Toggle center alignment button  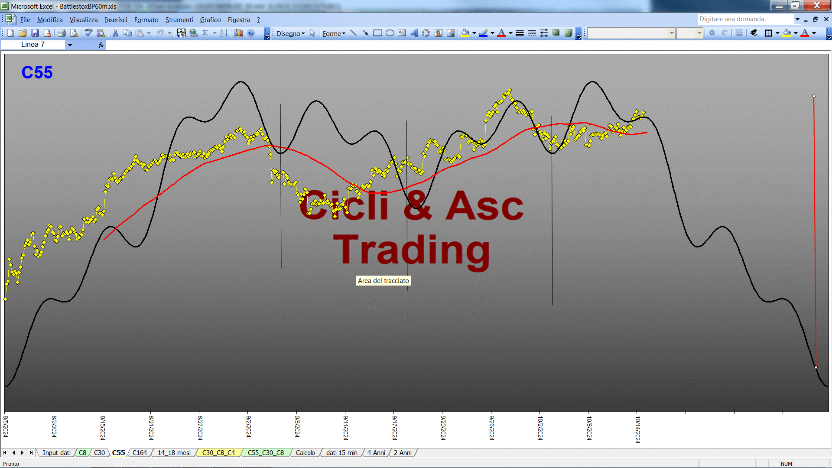[739, 33]
